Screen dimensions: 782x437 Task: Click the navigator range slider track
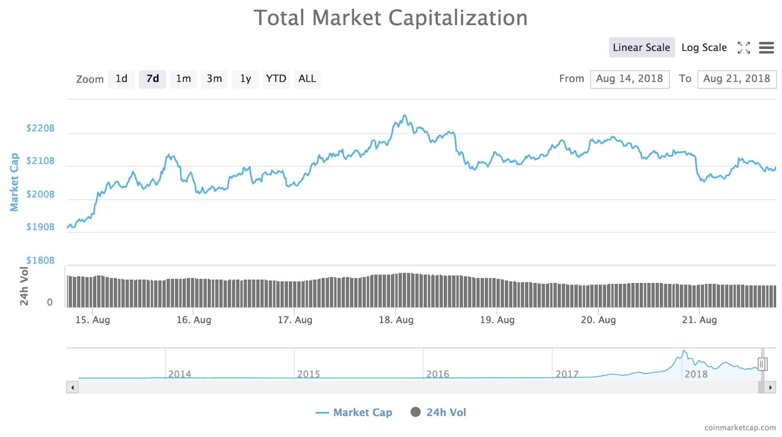(391, 387)
